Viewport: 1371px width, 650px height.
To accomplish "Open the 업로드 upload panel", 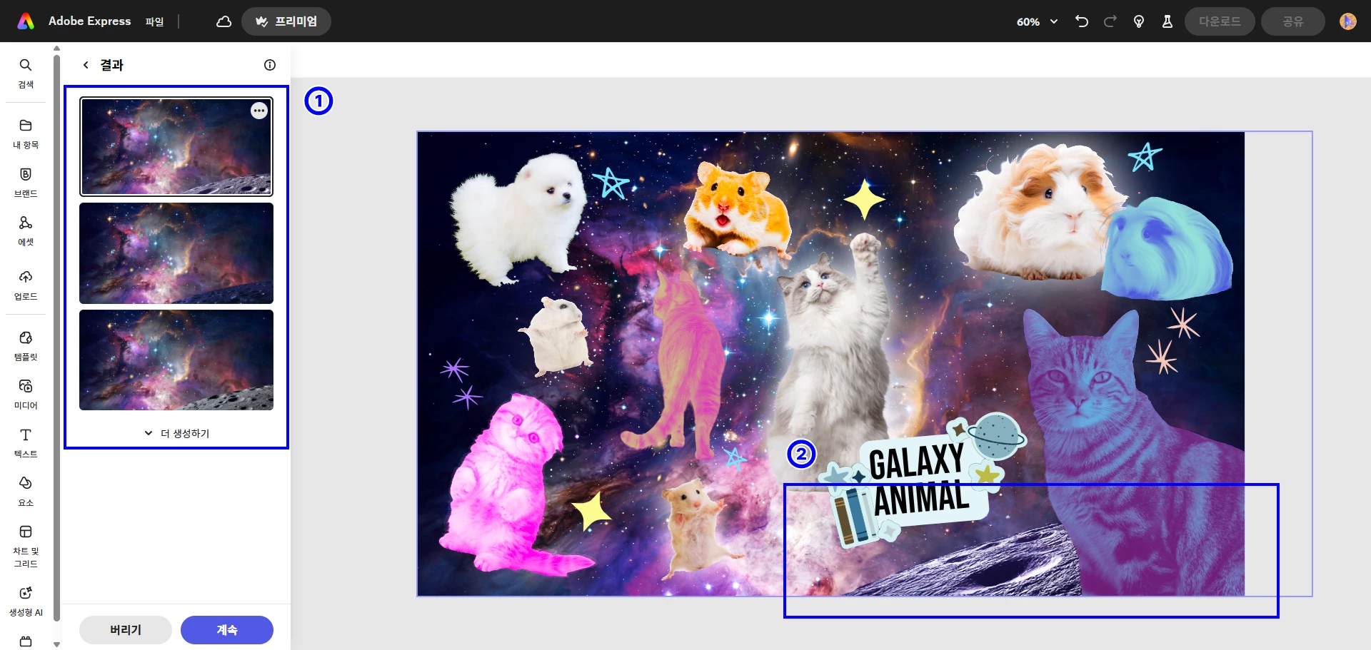I will (x=26, y=285).
